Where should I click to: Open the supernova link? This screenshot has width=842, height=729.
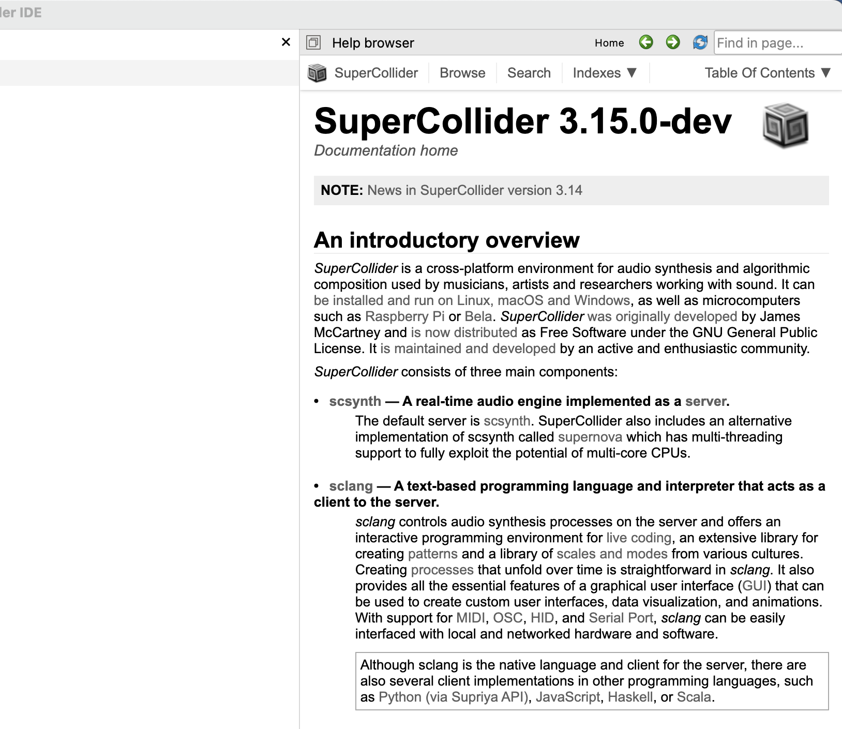(x=590, y=437)
